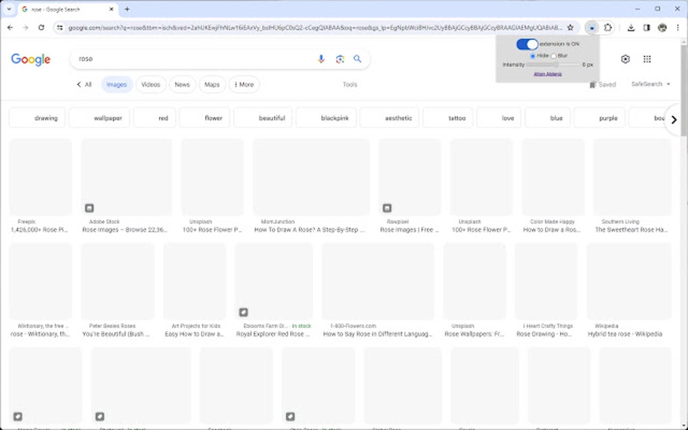
Task: Open the Google apps grid
Action: (x=646, y=59)
